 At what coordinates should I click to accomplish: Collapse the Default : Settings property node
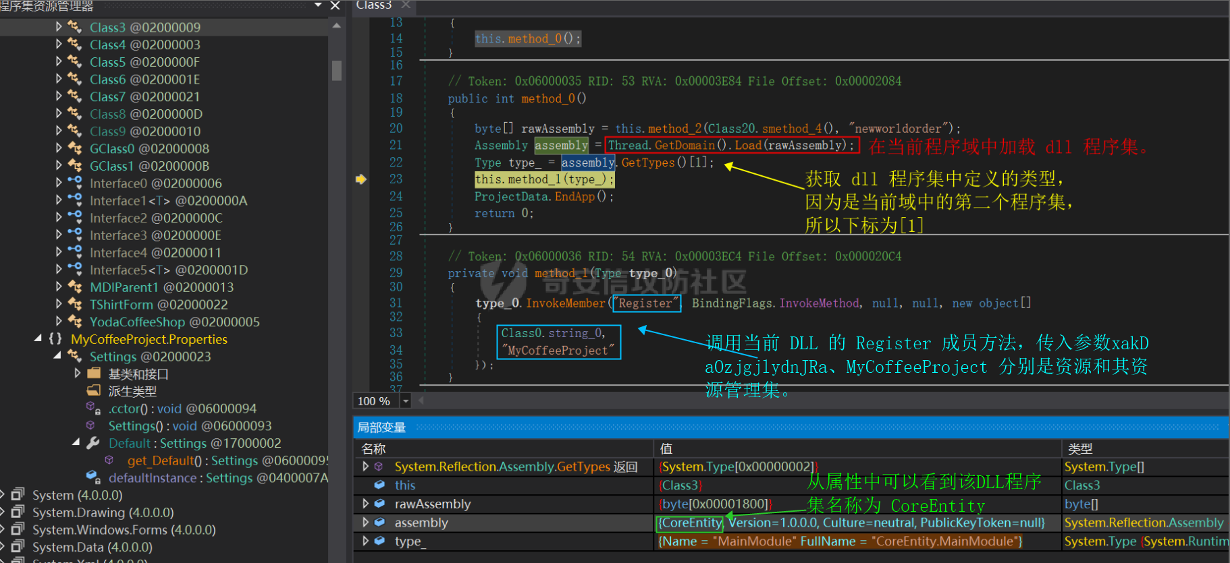76,442
